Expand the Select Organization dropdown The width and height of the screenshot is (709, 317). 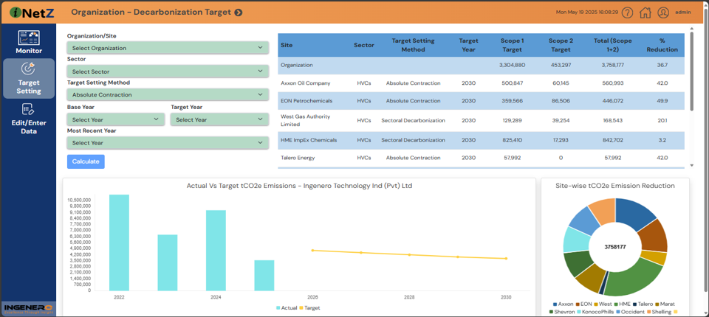[167, 48]
